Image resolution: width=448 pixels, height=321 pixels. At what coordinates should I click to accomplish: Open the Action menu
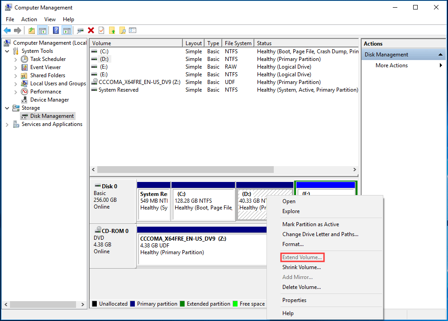[29, 19]
